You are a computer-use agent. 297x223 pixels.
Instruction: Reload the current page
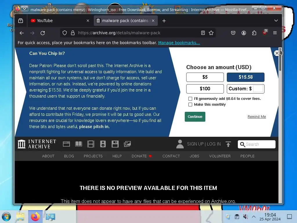coord(43,33)
